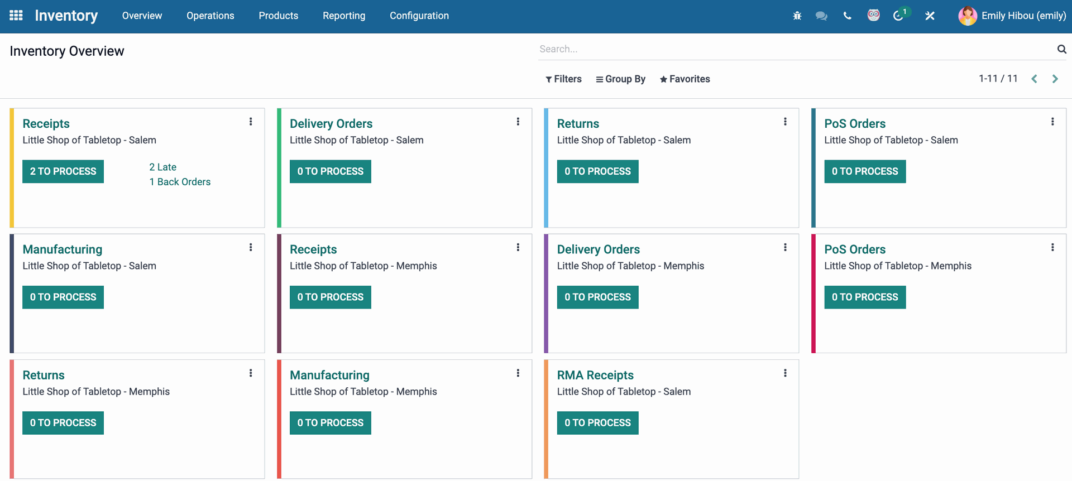Viewport: 1072px width, 481px height.
Task: Click 2 TO PROCESS on Receipts Salem
Action: [63, 171]
